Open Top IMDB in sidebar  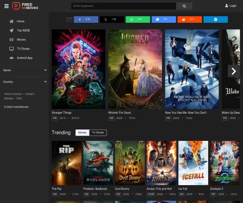coord(23,30)
